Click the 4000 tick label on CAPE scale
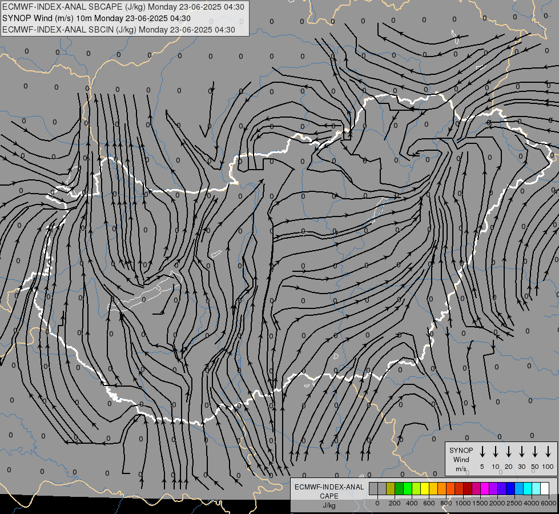Image resolution: width=559 pixels, height=514 pixels. point(532,503)
